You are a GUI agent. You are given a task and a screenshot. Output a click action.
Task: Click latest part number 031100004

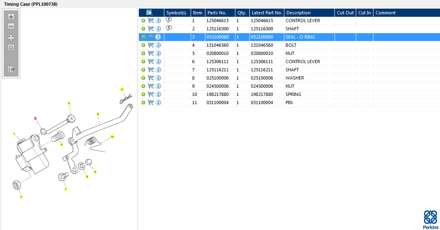point(262,102)
